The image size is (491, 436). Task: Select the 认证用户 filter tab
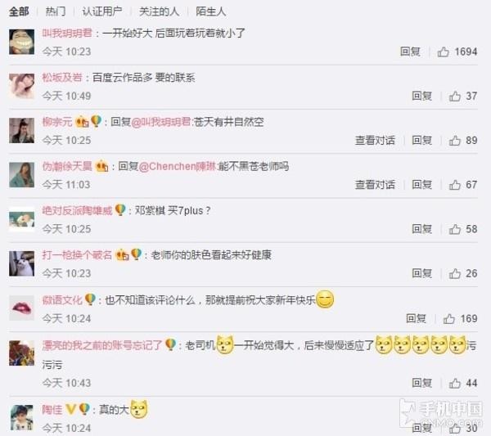[x=102, y=11]
